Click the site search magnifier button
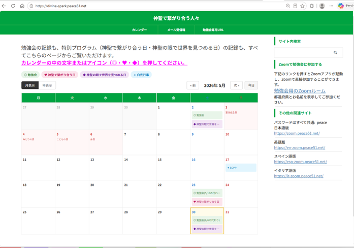The width and height of the screenshot is (354, 248). pos(335,52)
